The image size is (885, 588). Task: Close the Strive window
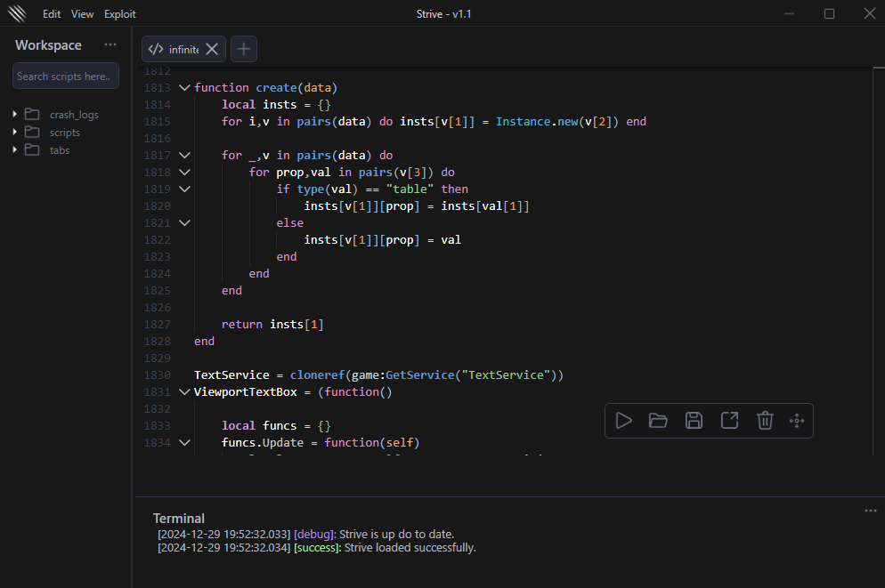pyautogui.click(x=870, y=13)
